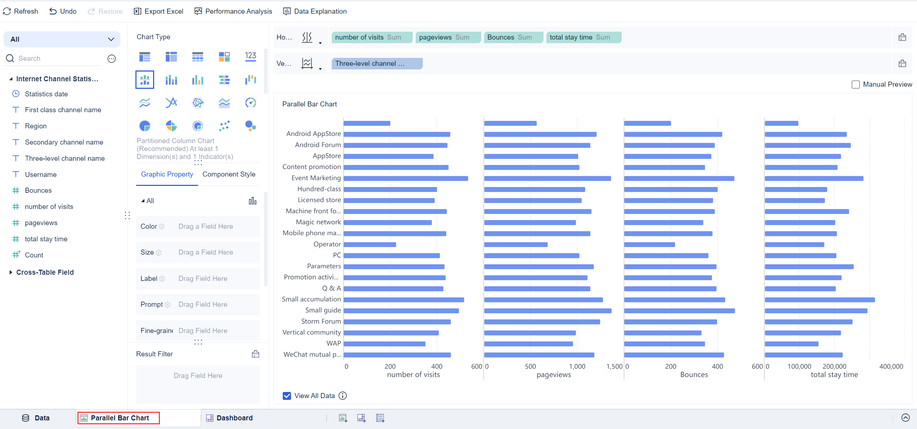Viewport: 917px width, 429px height.
Task: Collapse the Internet Channel Statistics tree
Action: pos(11,79)
